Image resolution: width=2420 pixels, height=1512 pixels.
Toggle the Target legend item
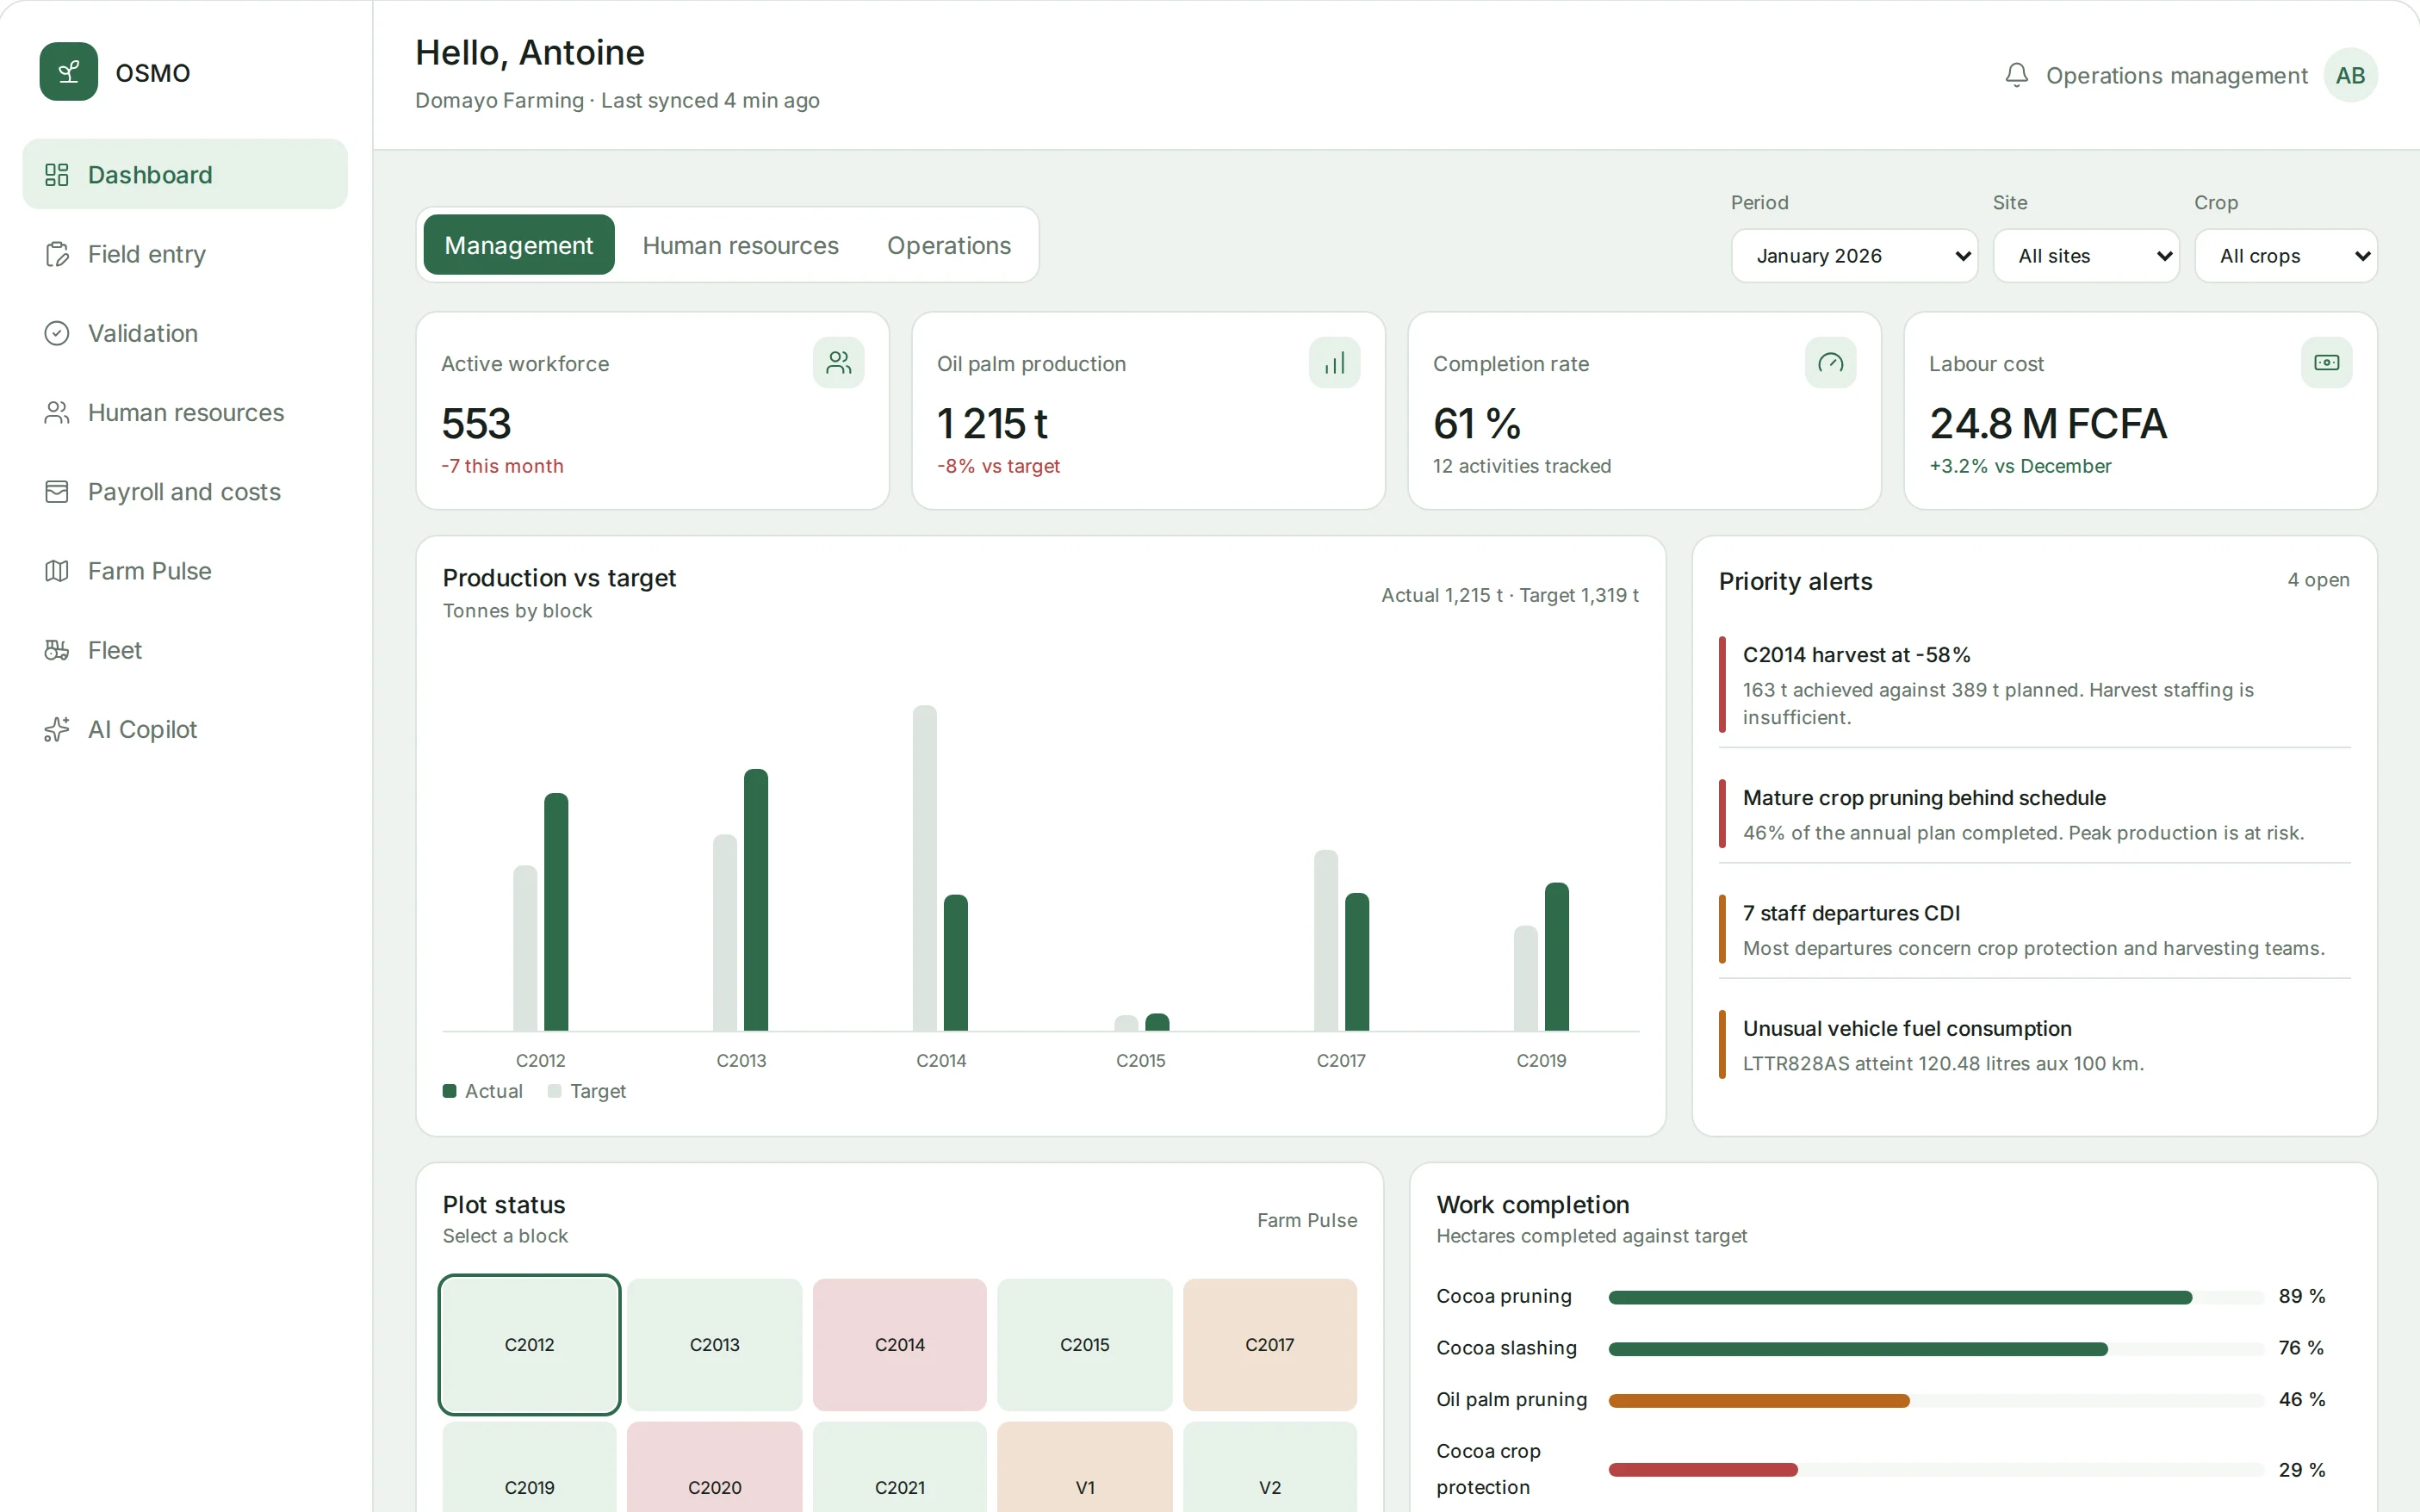[x=587, y=1091]
